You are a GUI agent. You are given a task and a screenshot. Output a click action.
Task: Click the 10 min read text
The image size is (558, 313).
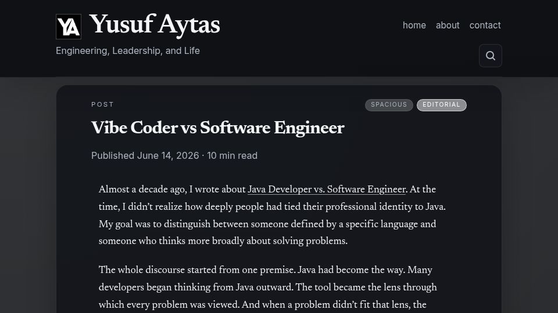coord(232,155)
